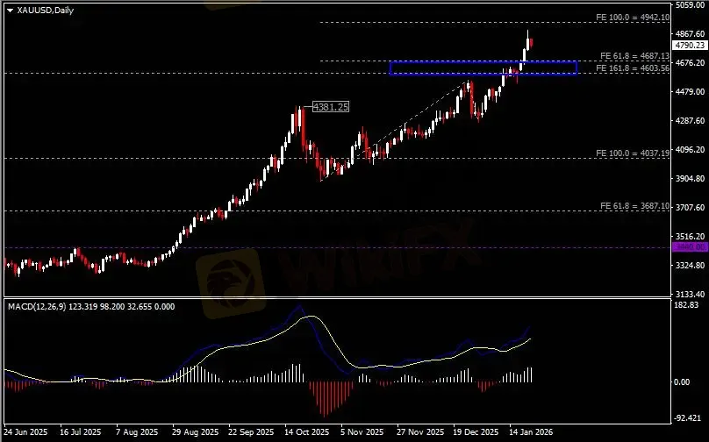Open the XAUUSD chart menu triangle
Image resolution: width=709 pixels, height=442 pixels.
(10, 11)
